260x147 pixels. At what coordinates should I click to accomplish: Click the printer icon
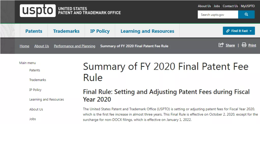[x=244, y=45]
